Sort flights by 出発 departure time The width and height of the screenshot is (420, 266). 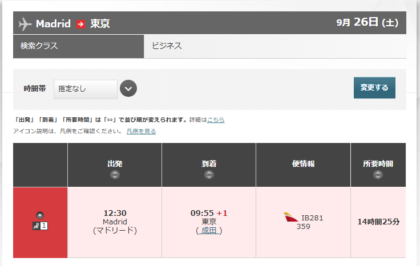coord(115,175)
